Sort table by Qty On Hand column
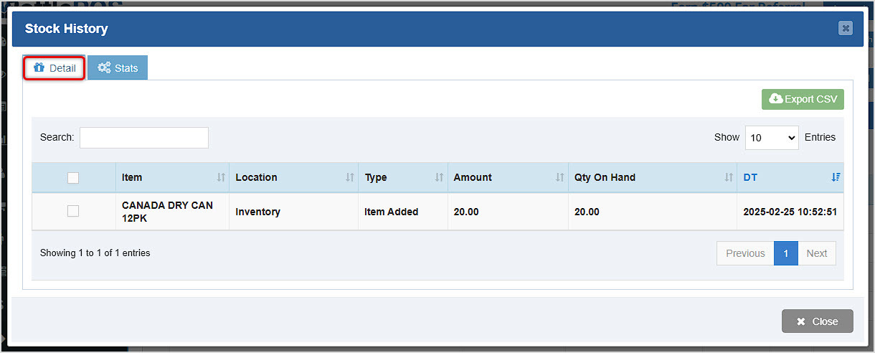This screenshot has height=353, width=875. tap(653, 177)
